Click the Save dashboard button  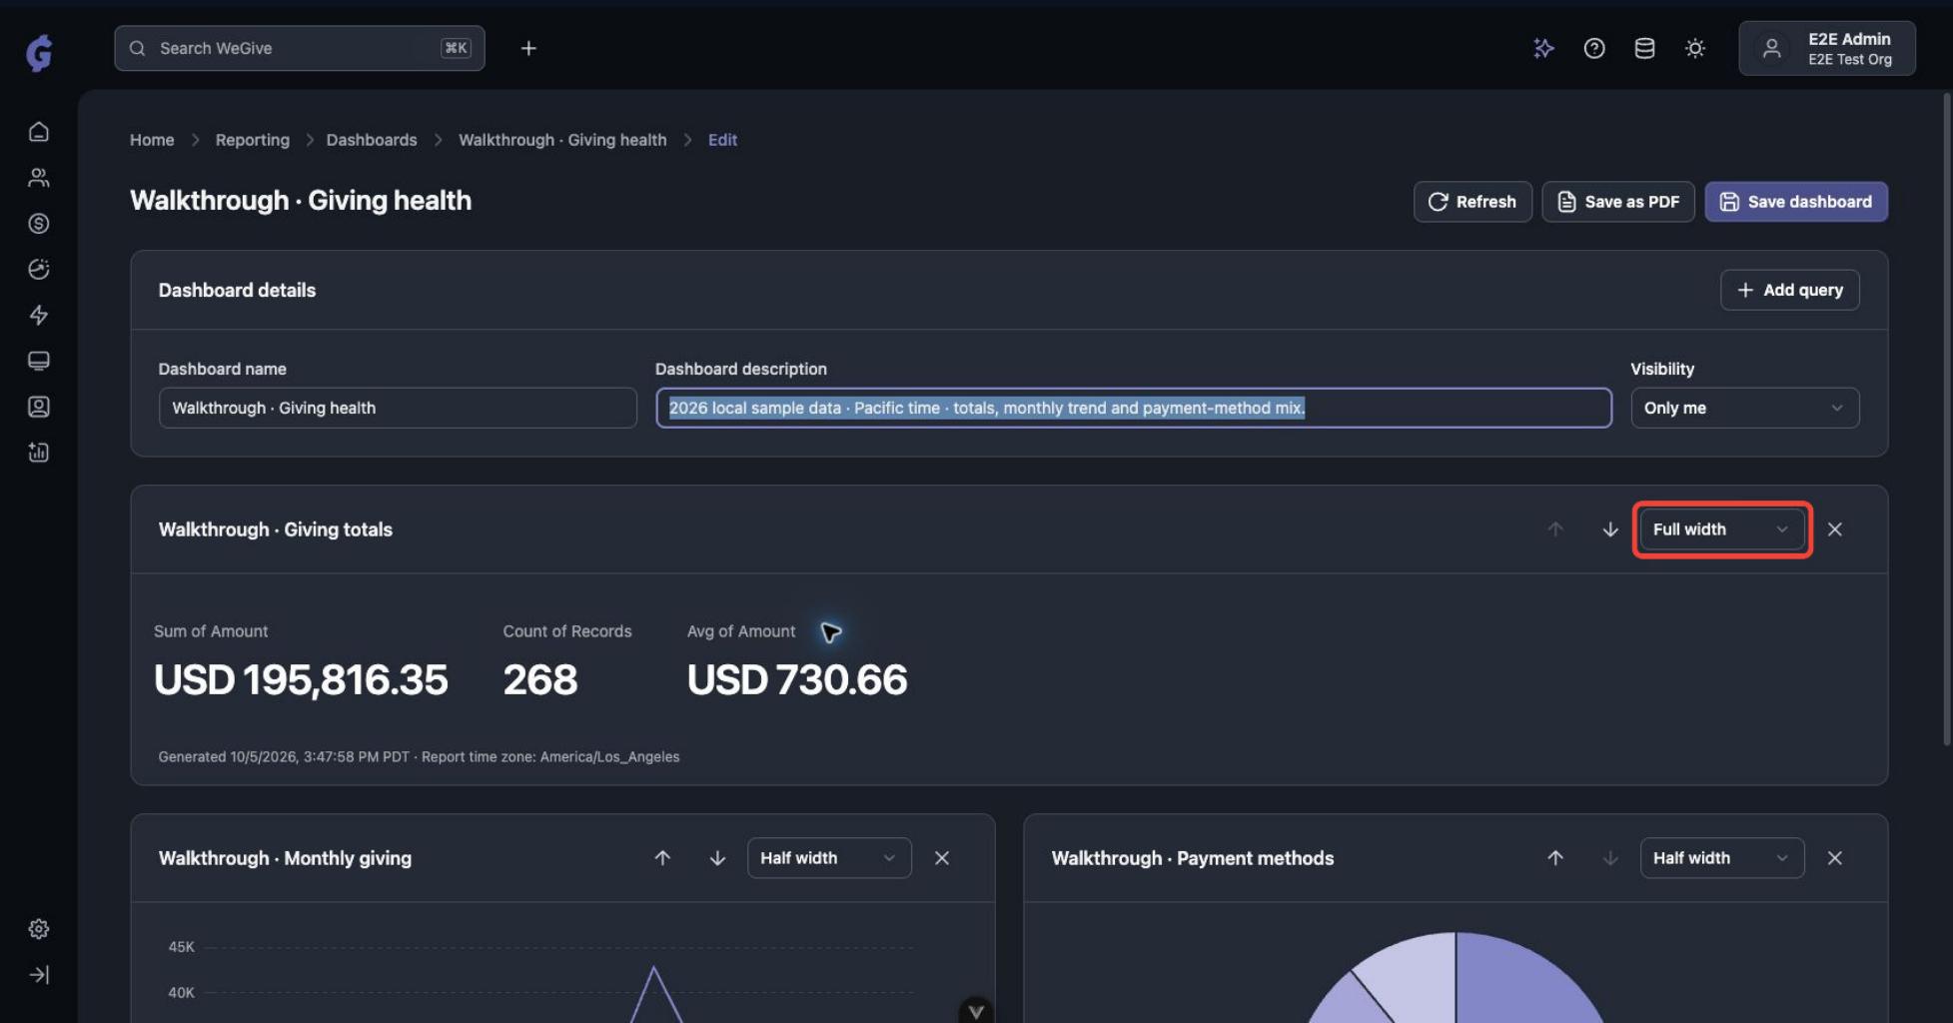coord(1795,202)
